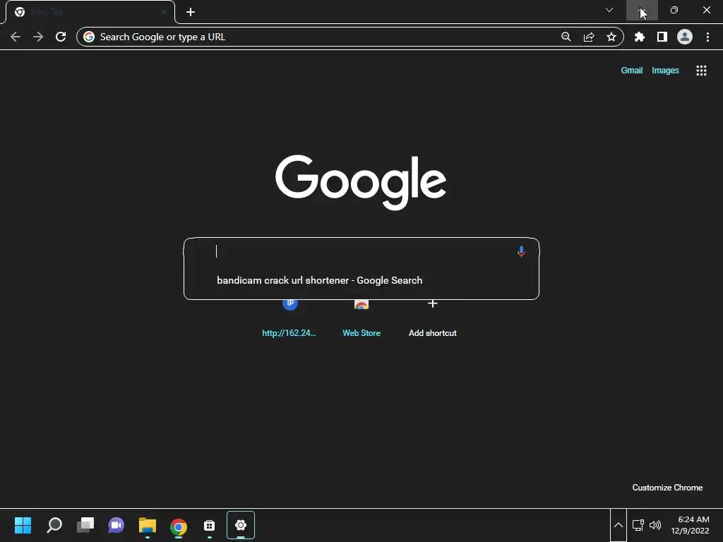723x542 pixels.
Task: Open the new tab plus button
Action: 191,12
